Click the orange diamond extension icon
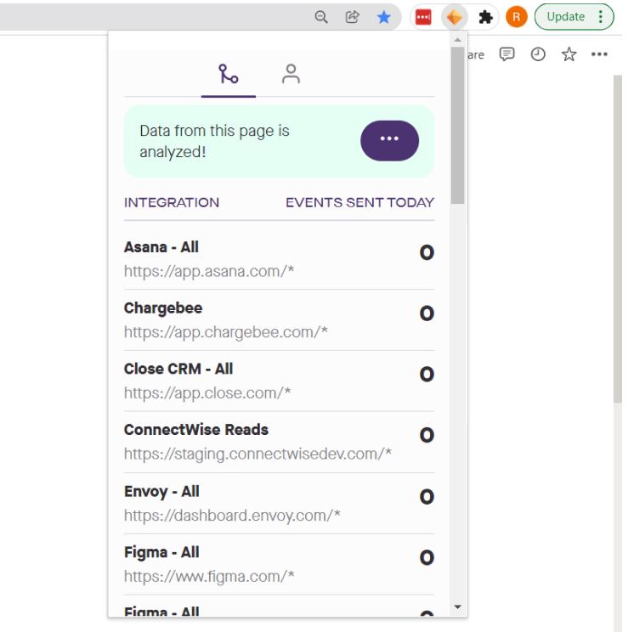 tap(454, 17)
